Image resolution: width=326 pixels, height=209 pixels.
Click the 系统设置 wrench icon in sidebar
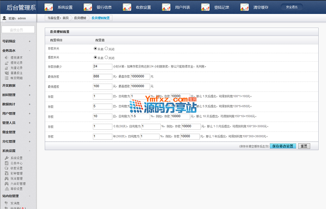coord(7,158)
